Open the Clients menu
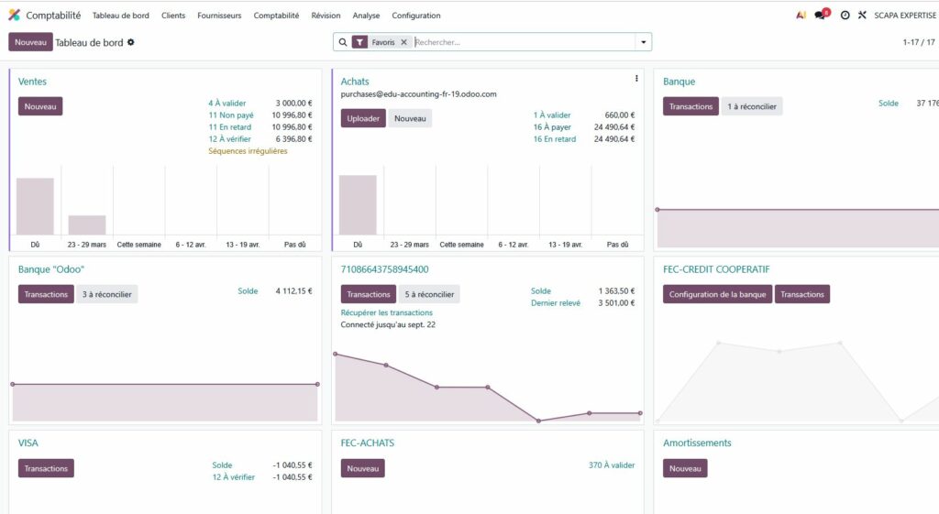 (173, 16)
